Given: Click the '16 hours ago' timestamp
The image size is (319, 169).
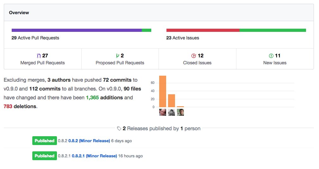Looking at the screenshot, I should (130, 156).
